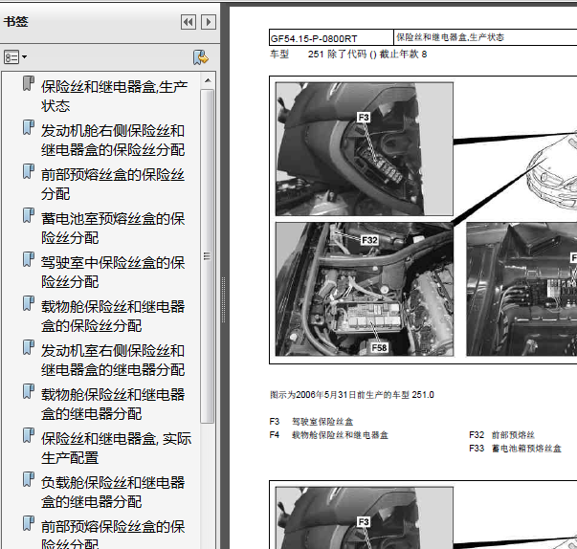Click bookmark icon beside 负载舱保险丝

point(29,479)
